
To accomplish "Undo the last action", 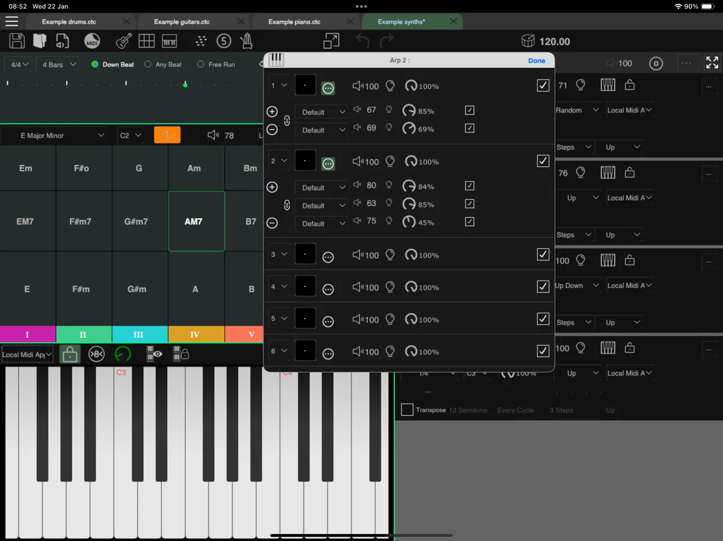I will click(363, 41).
